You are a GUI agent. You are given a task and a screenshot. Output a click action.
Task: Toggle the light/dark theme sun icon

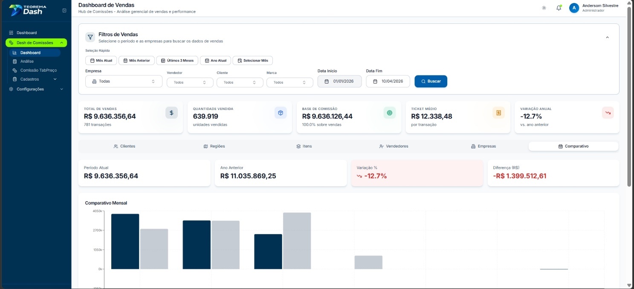pos(544,8)
